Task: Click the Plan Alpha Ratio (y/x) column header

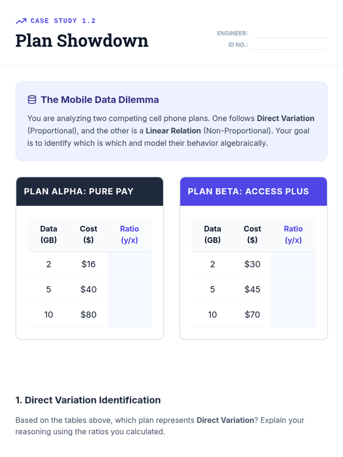Action: [129, 234]
